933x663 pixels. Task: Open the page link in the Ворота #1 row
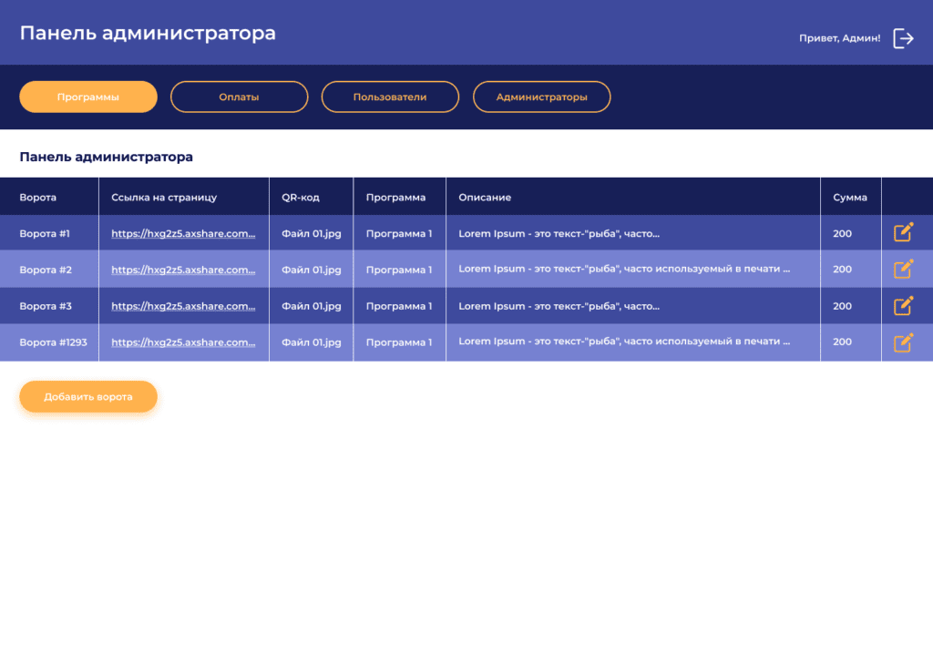(x=183, y=234)
